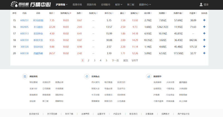Click 173.50亿 流通市值 of 西藏珠峰
This screenshot has height=117, width=223.
178,53
